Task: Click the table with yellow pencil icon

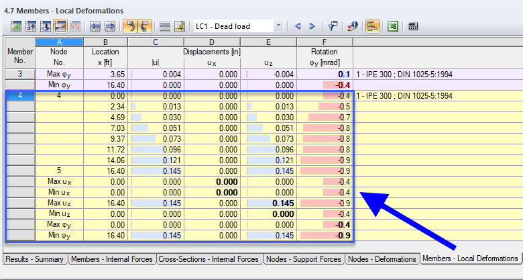Action: pos(180,26)
